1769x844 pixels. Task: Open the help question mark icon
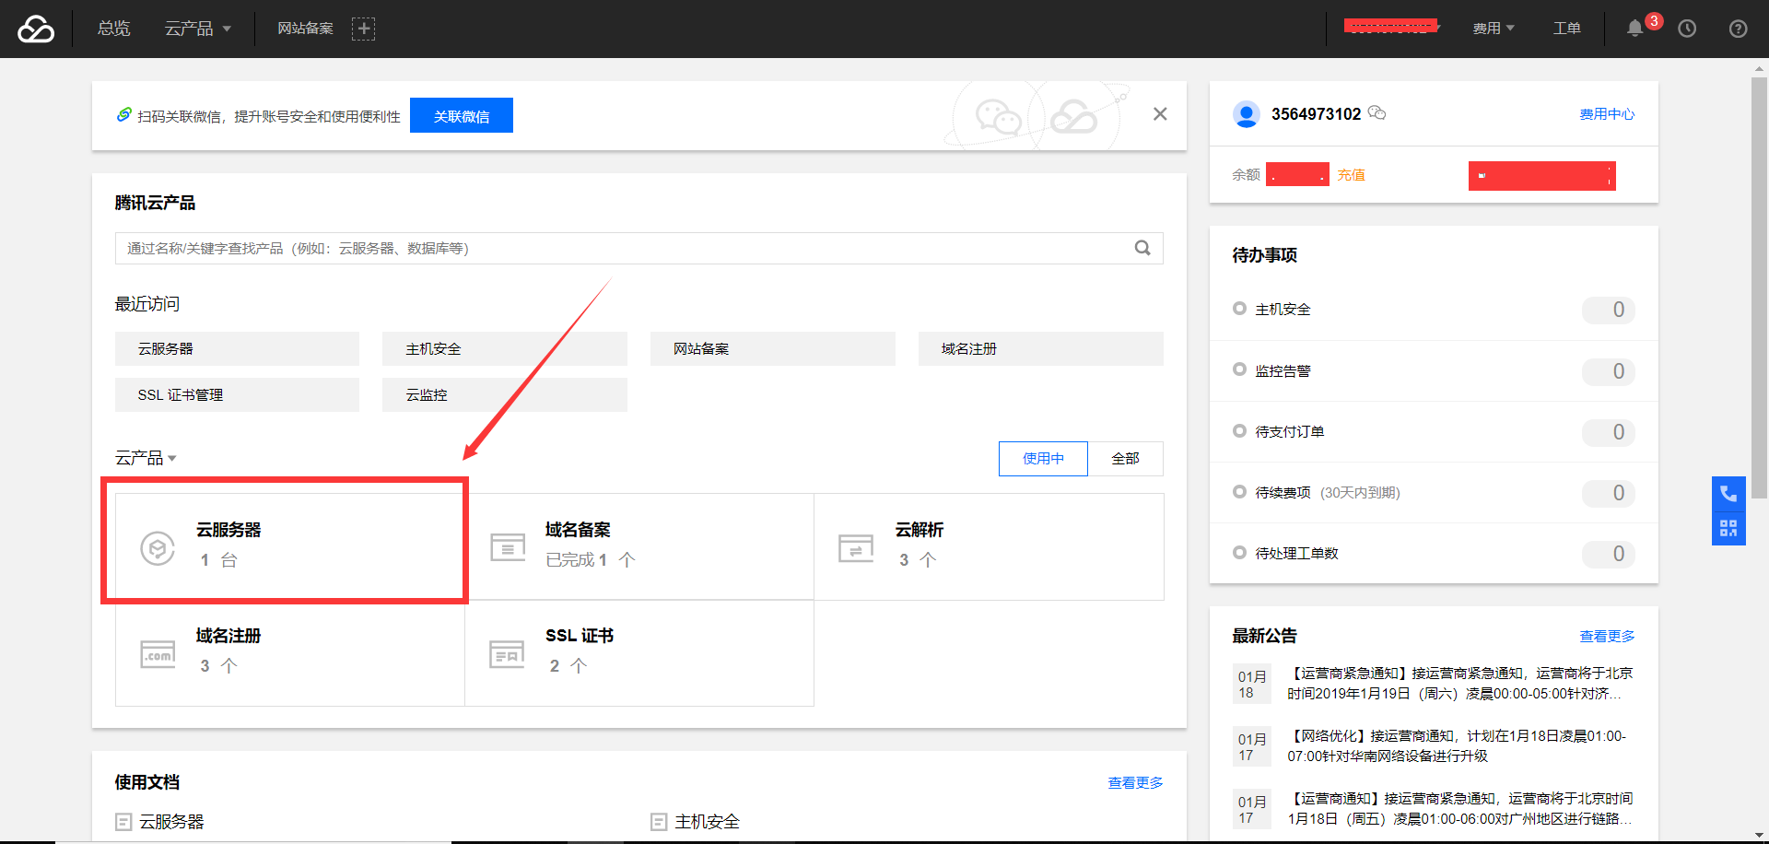coord(1738,29)
